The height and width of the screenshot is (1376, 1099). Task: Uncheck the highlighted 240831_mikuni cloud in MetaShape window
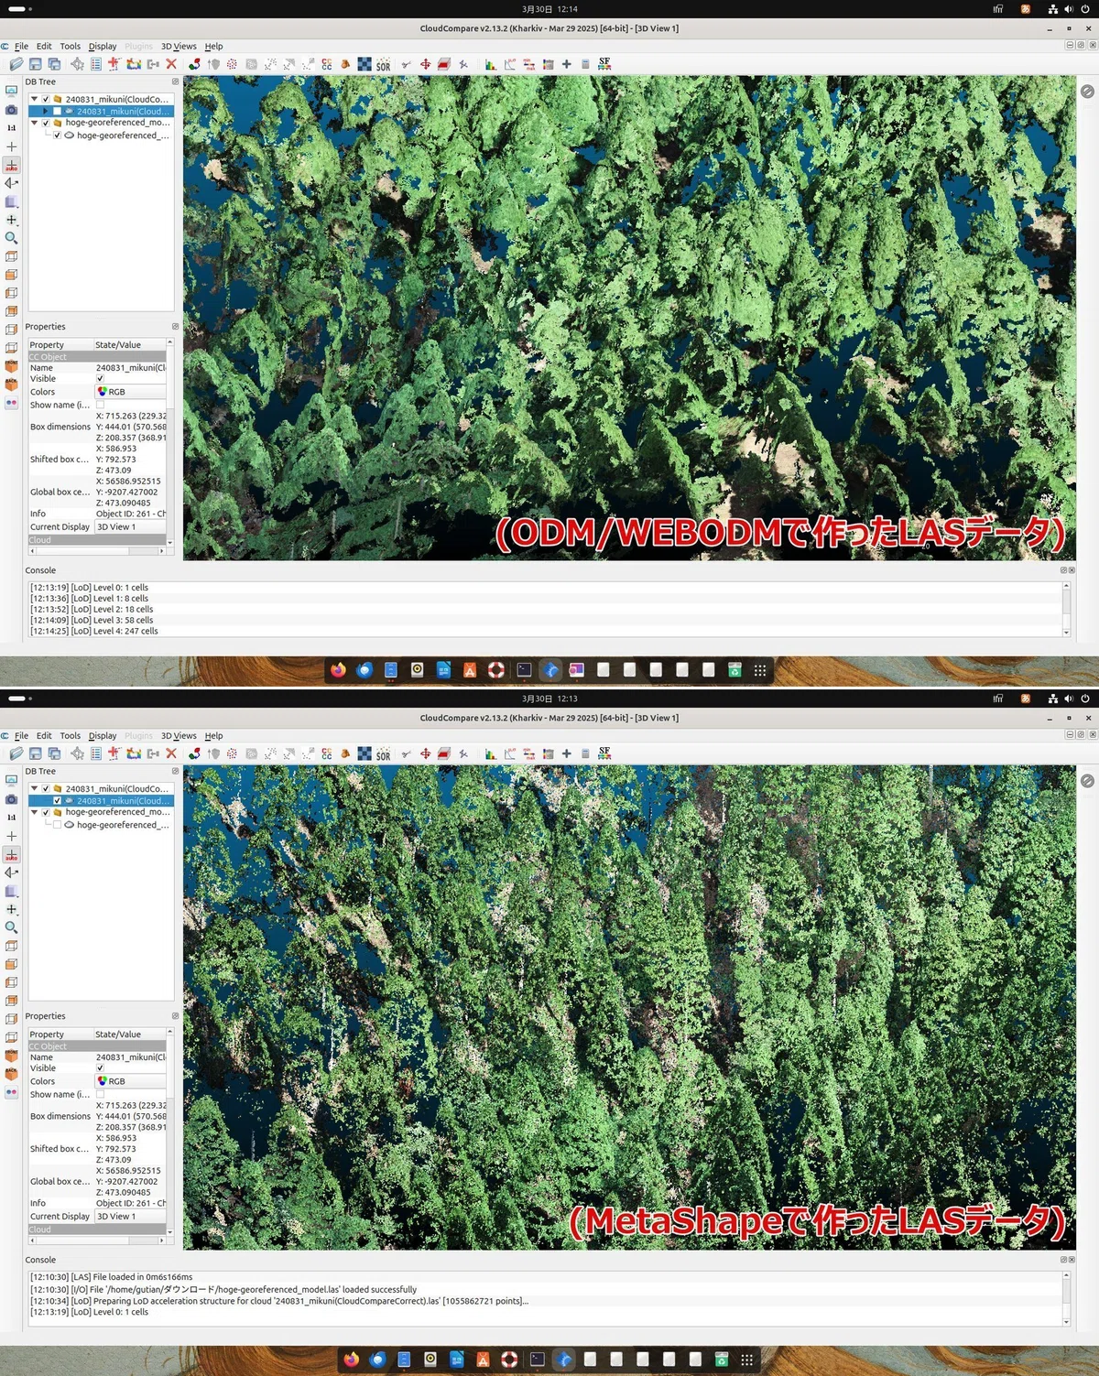57,801
